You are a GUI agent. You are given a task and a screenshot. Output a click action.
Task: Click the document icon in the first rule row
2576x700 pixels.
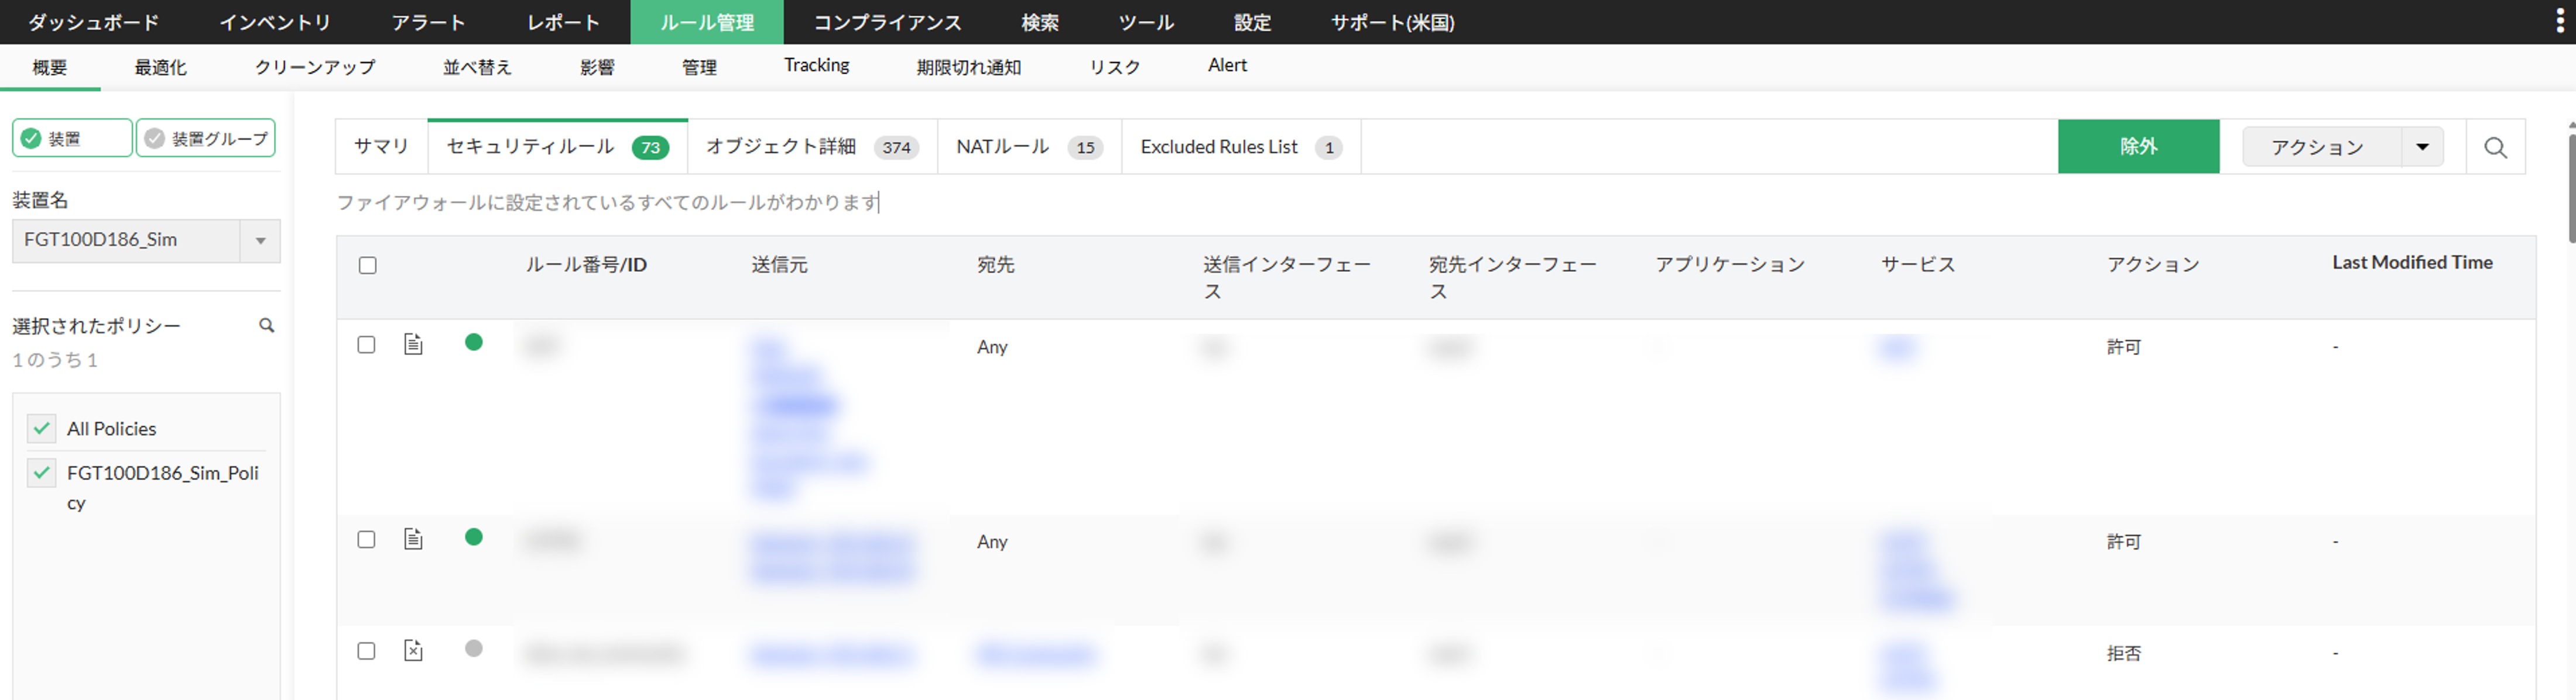click(413, 344)
